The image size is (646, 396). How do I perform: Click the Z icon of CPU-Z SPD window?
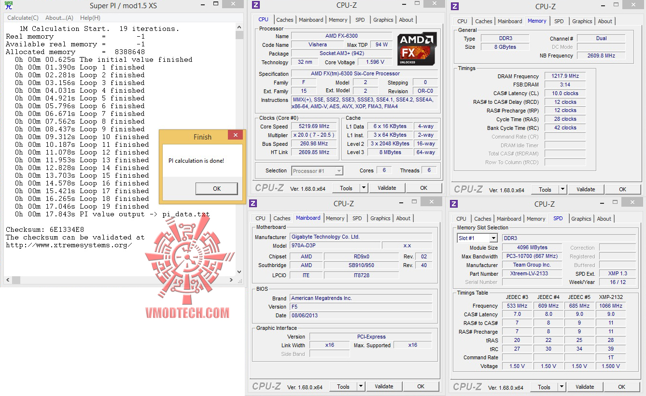click(454, 204)
